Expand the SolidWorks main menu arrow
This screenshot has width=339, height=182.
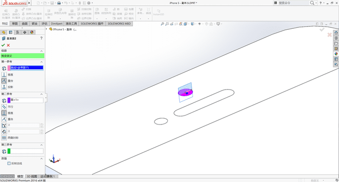click(x=29, y=3)
